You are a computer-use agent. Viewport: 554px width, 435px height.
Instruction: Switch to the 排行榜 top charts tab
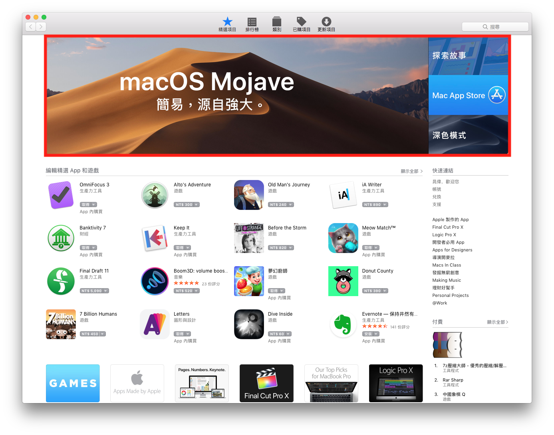pyautogui.click(x=252, y=24)
